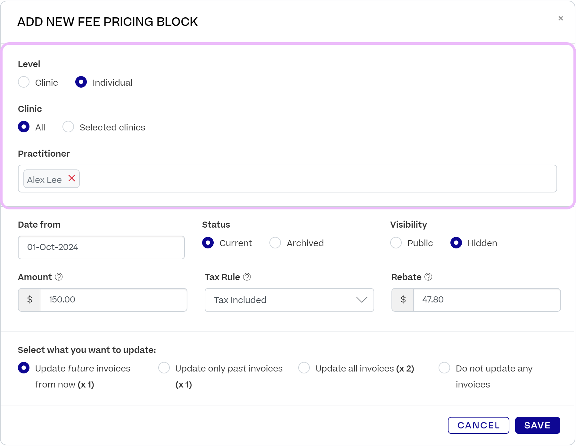Click the Rebate amount input field
Image resolution: width=576 pixels, height=446 pixels.
coord(487,300)
